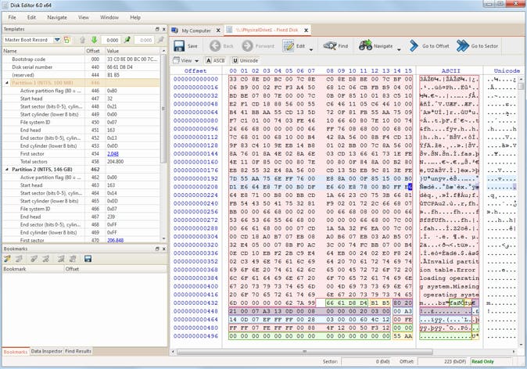527x369 pixels.
Task: Toggle the Unicode column display
Action: (245, 60)
